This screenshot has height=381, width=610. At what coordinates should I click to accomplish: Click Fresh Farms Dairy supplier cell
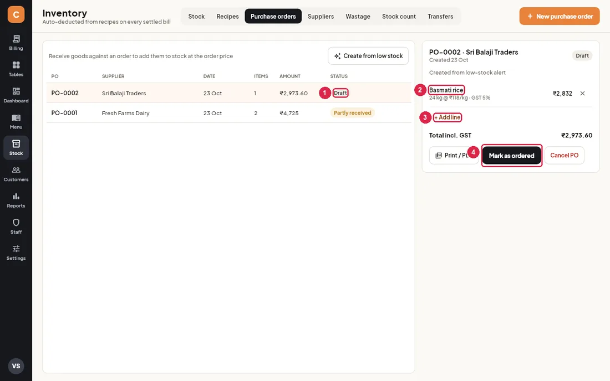(126, 113)
